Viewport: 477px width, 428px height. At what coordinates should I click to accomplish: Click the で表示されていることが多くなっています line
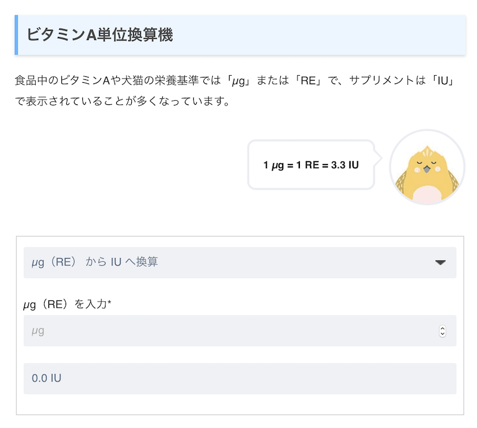tap(122, 100)
